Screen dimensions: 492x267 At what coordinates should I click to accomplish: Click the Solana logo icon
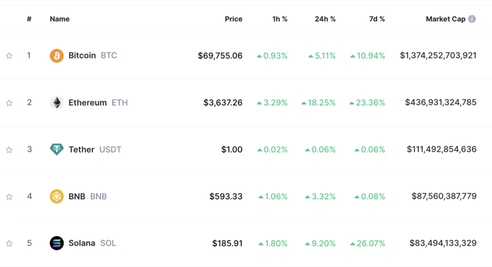pos(57,243)
